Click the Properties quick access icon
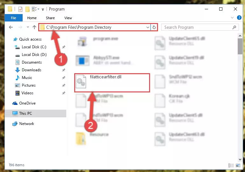This screenshot has width=245, height=172. click(x=20, y=9)
